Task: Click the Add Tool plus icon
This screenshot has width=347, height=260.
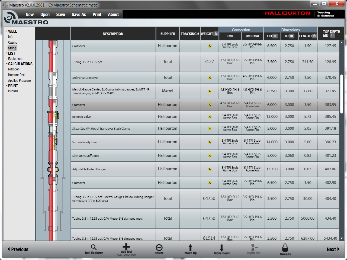Action: 126,247
